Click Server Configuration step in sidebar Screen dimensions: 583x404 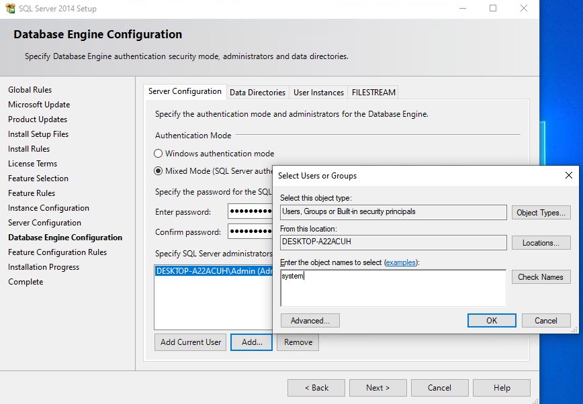click(x=44, y=223)
